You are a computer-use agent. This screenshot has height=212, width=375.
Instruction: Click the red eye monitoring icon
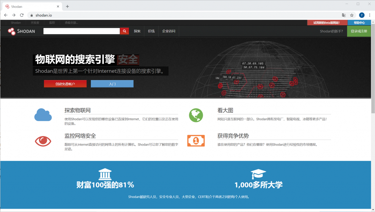click(x=43, y=141)
